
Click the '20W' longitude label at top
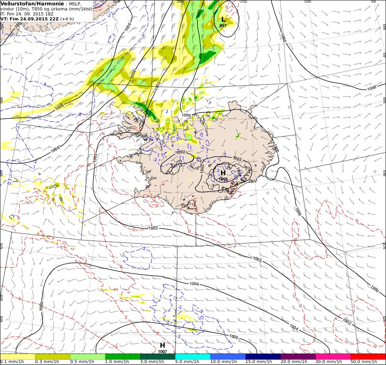pos(180,2)
